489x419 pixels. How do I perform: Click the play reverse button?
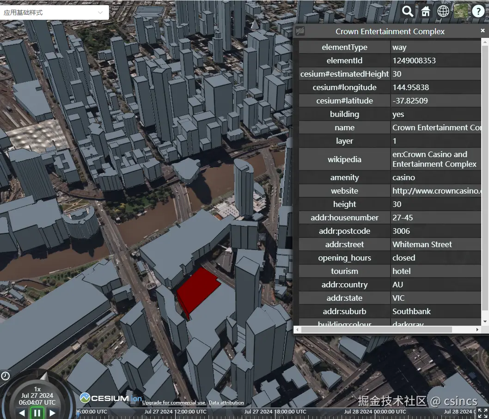[x=22, y=413]
